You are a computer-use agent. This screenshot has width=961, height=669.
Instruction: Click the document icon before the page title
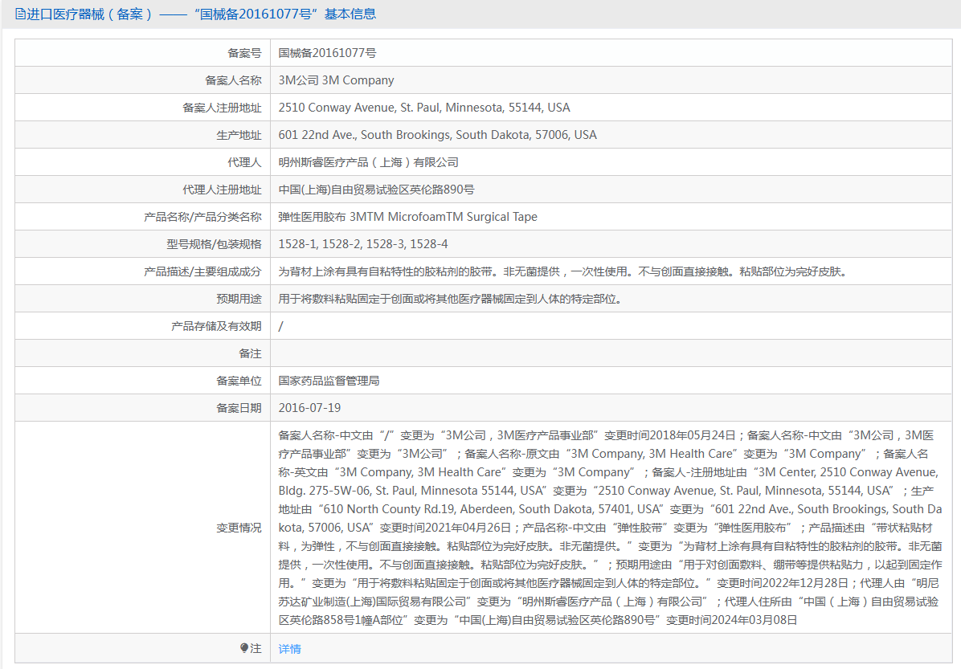(x=21, y=14)
